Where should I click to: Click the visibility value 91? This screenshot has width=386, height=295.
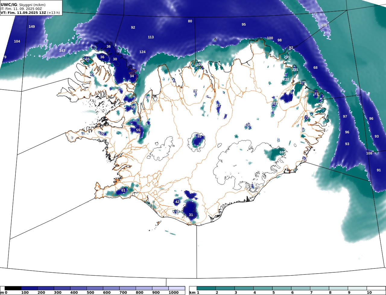pos(379,170)
